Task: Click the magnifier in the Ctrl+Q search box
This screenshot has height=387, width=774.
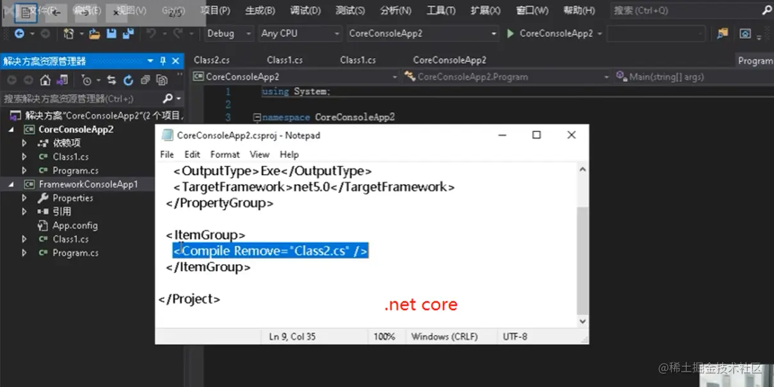Action: click(x=767, y=10)
